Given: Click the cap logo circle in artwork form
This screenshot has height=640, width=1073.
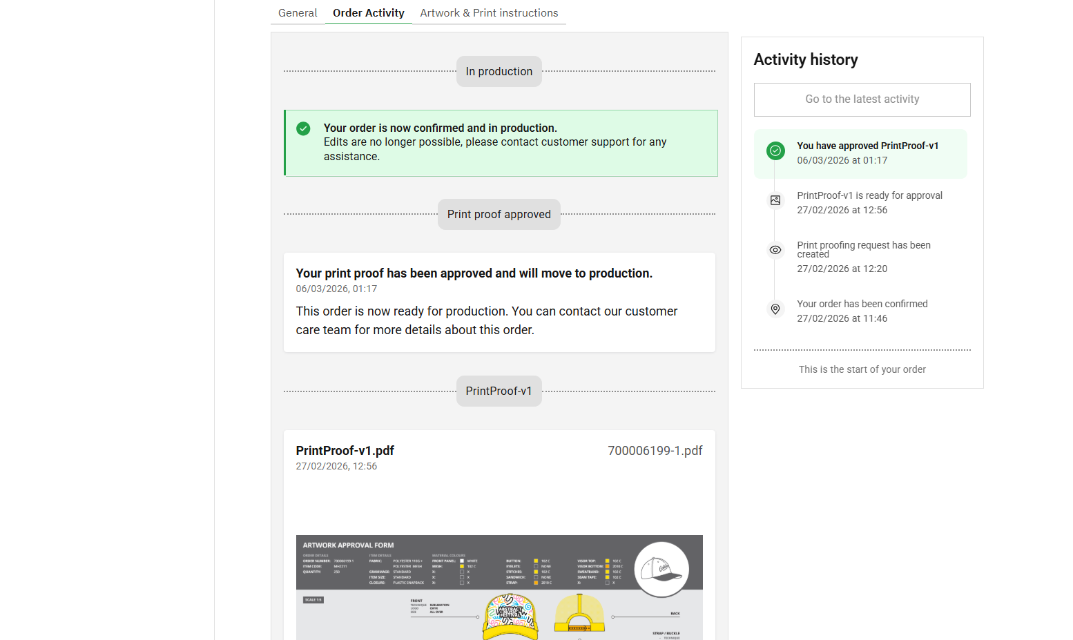Looking at the screenshot, I should pyautogui.click(x=661, y=570).
